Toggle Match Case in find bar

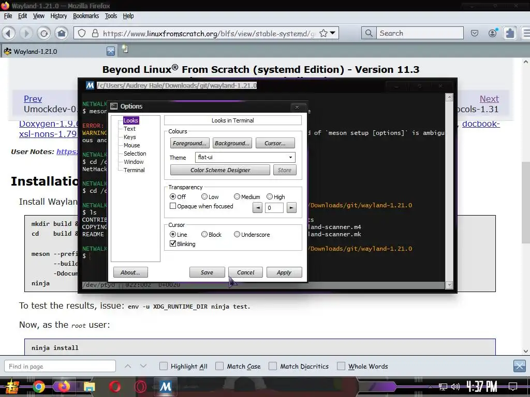(x=219, y=367)
